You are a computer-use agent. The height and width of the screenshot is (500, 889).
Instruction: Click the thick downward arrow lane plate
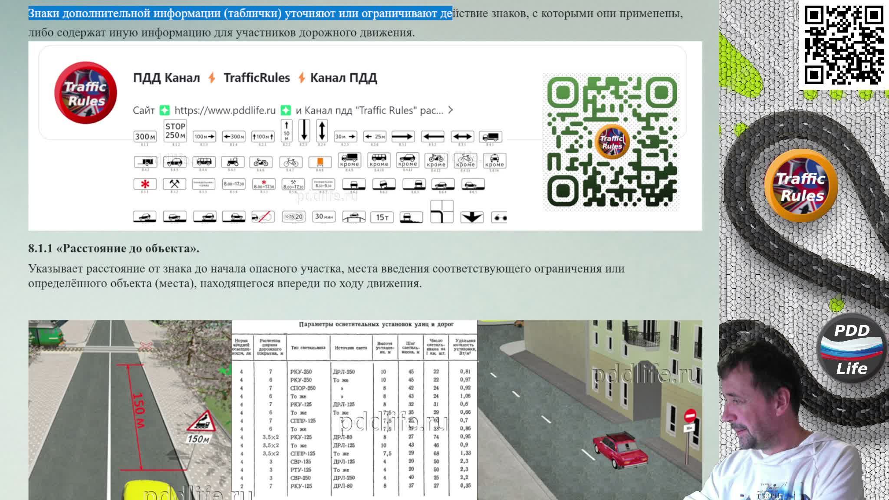(x=472, y=217)
